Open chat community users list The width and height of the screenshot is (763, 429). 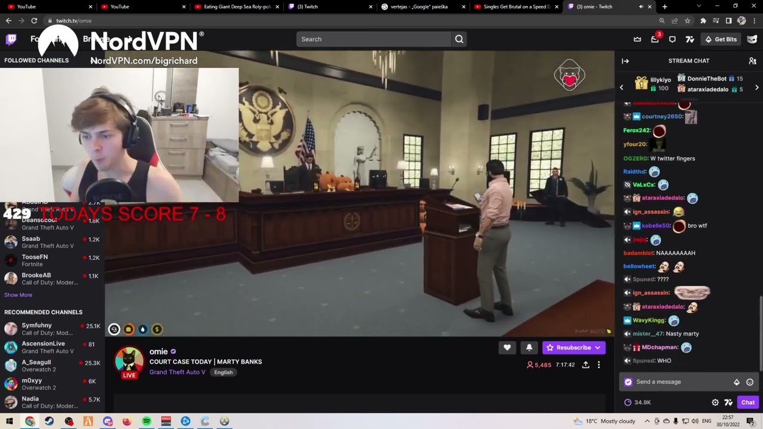(752, 61)
